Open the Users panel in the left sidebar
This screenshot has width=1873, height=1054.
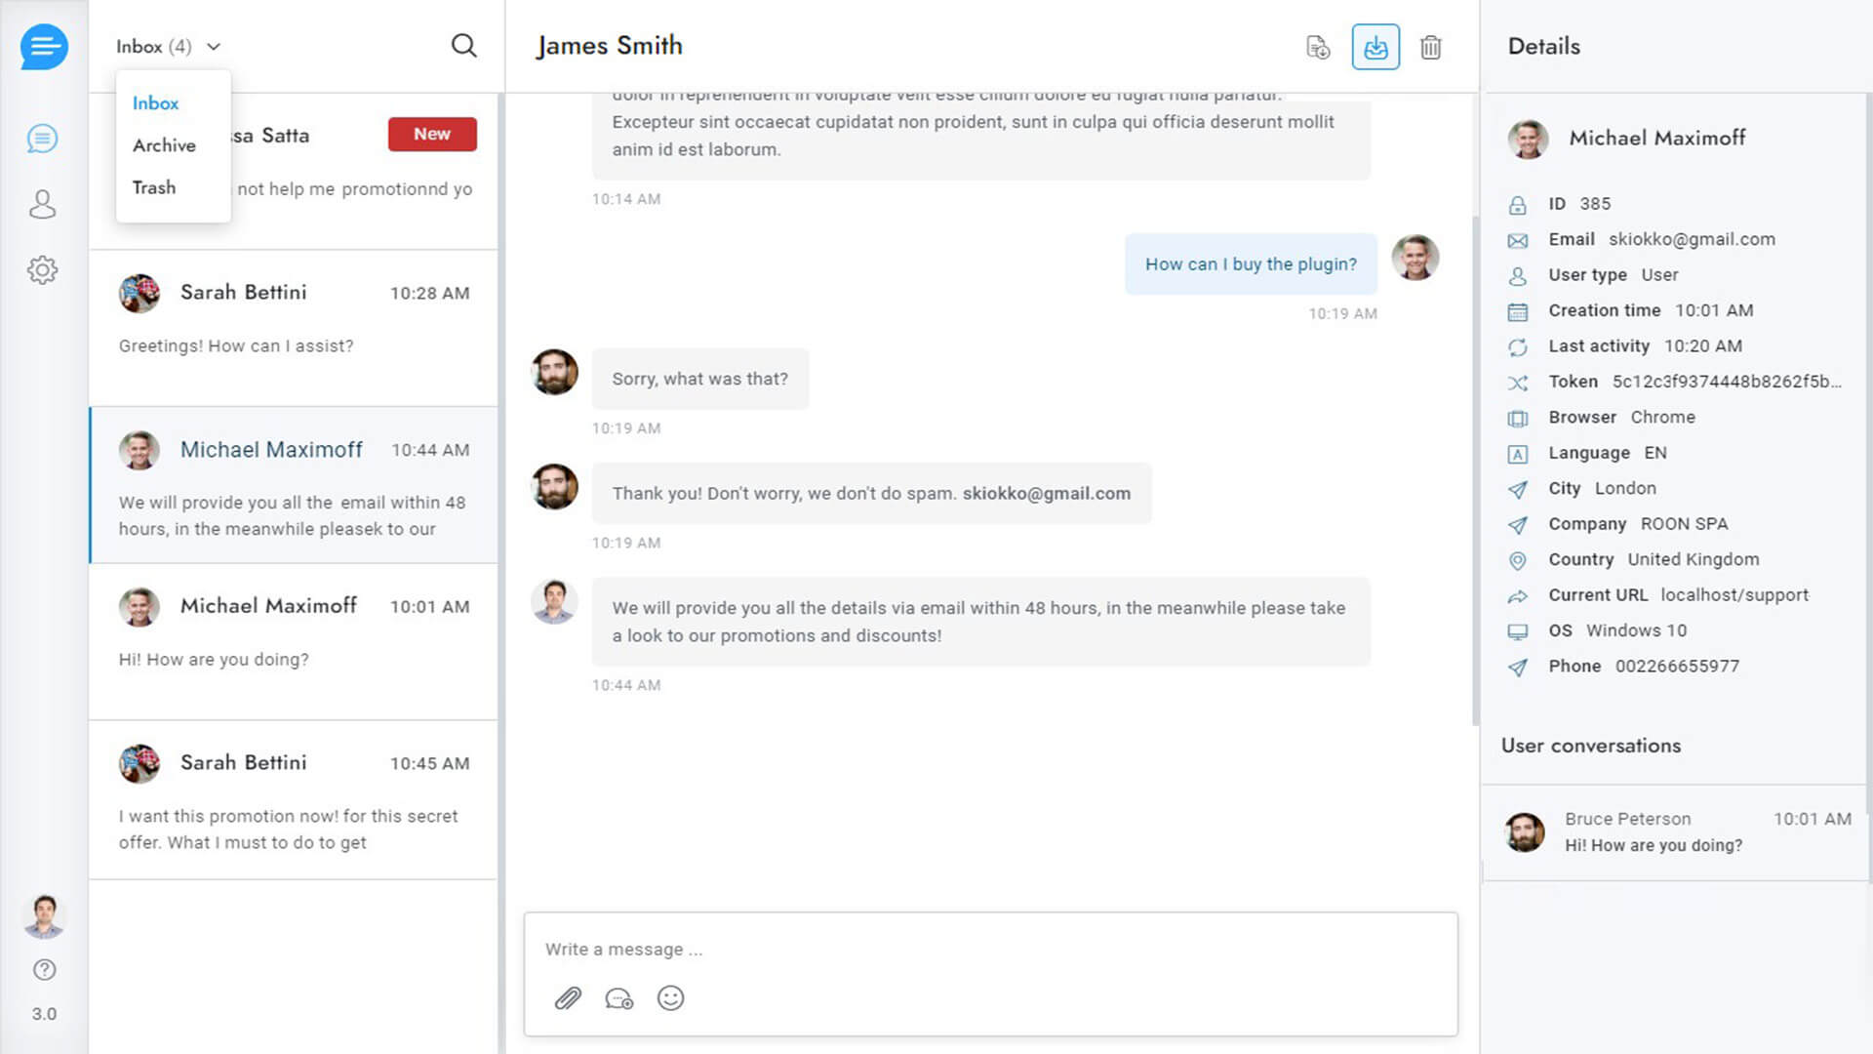(42, 205)
